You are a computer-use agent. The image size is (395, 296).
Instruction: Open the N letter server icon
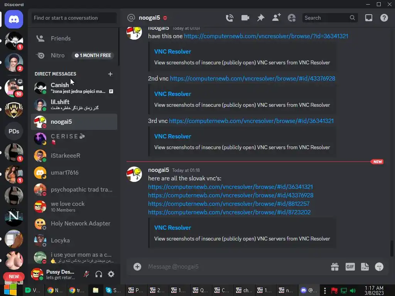[14, 217]
